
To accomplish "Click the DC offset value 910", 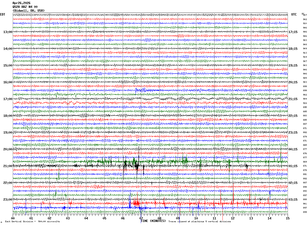I will click(305, 24).
